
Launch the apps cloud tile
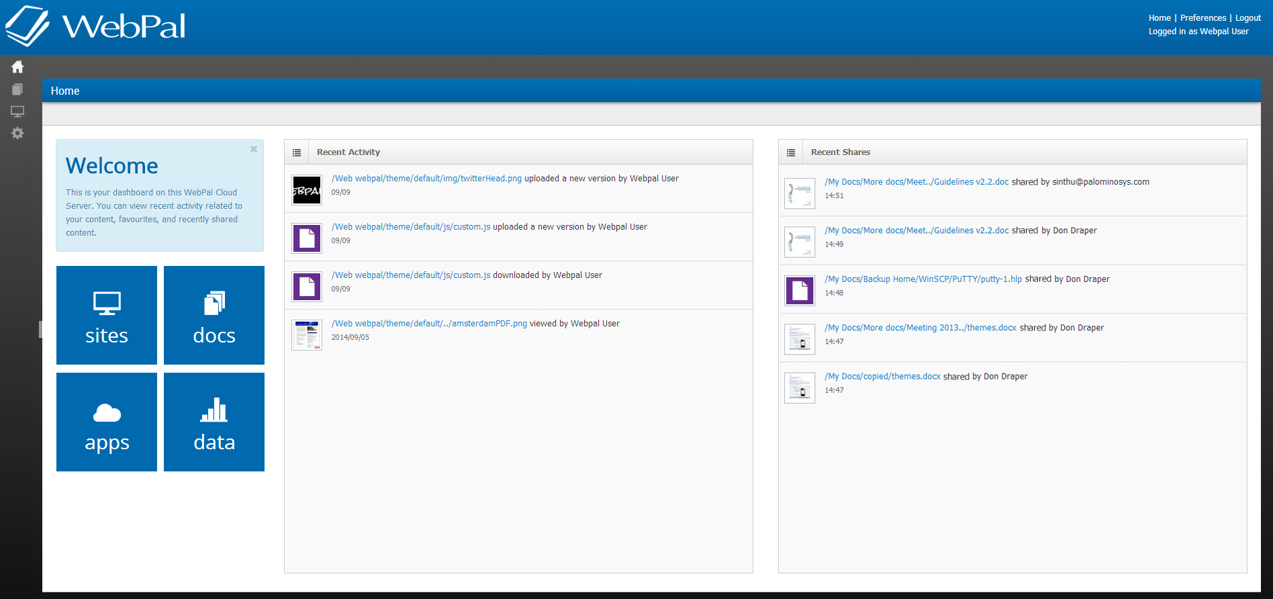pyautogui.click(x=107, y=422)
